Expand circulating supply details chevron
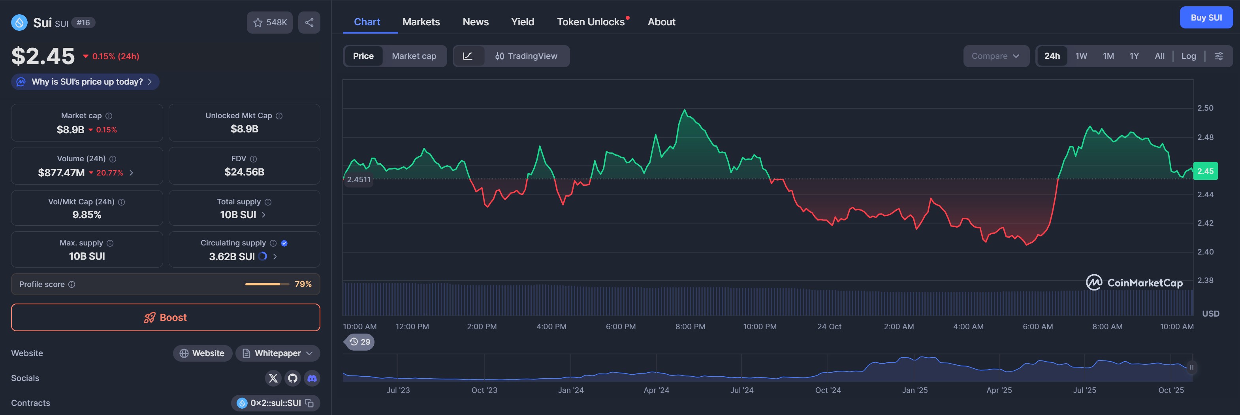1240x415 pixels. 275,257
